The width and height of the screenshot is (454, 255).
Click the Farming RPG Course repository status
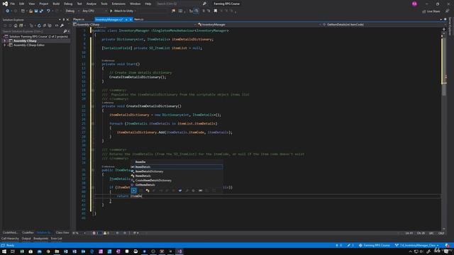coord(375,245)
